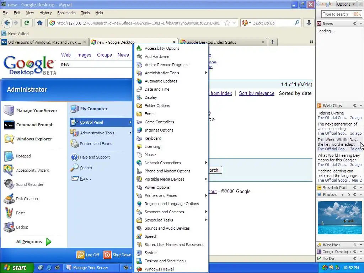Open the sidebar Options dropdown
Viewport: 364px width, 273px height.
(x=346, y=4)
